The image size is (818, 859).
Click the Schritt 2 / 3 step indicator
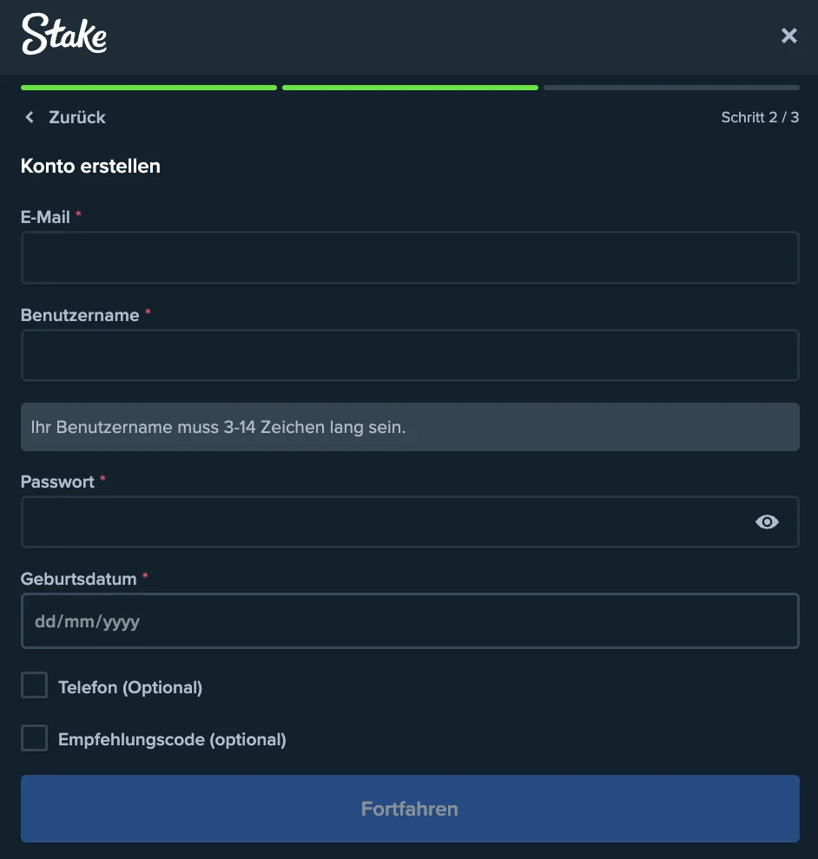tap(761, 116)
